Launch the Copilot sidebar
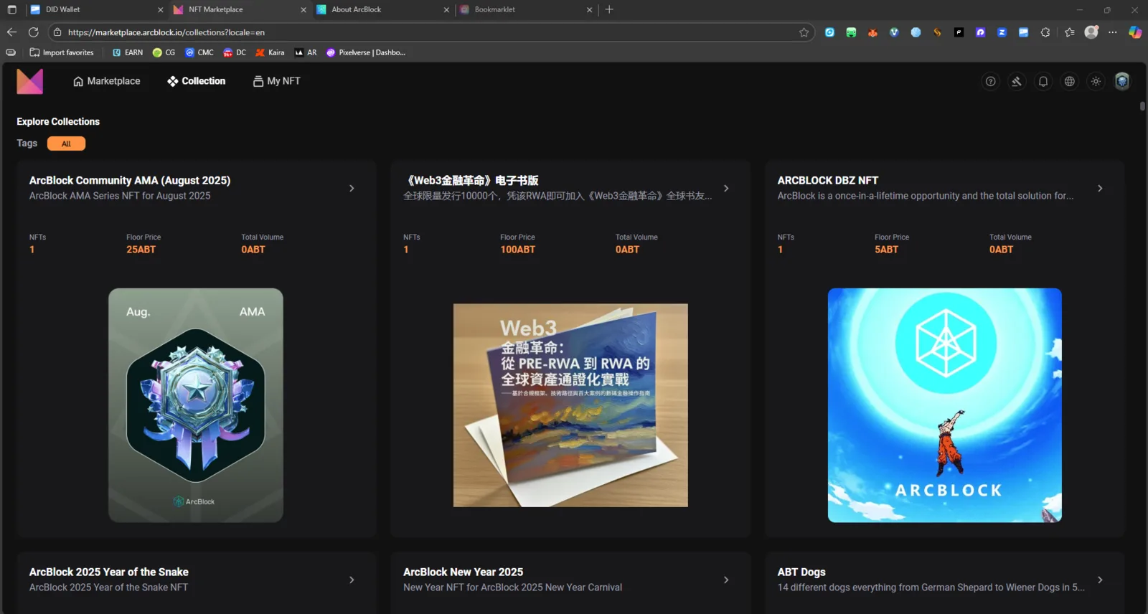Screen dimensions: 1148x614 pos(1135,32)
